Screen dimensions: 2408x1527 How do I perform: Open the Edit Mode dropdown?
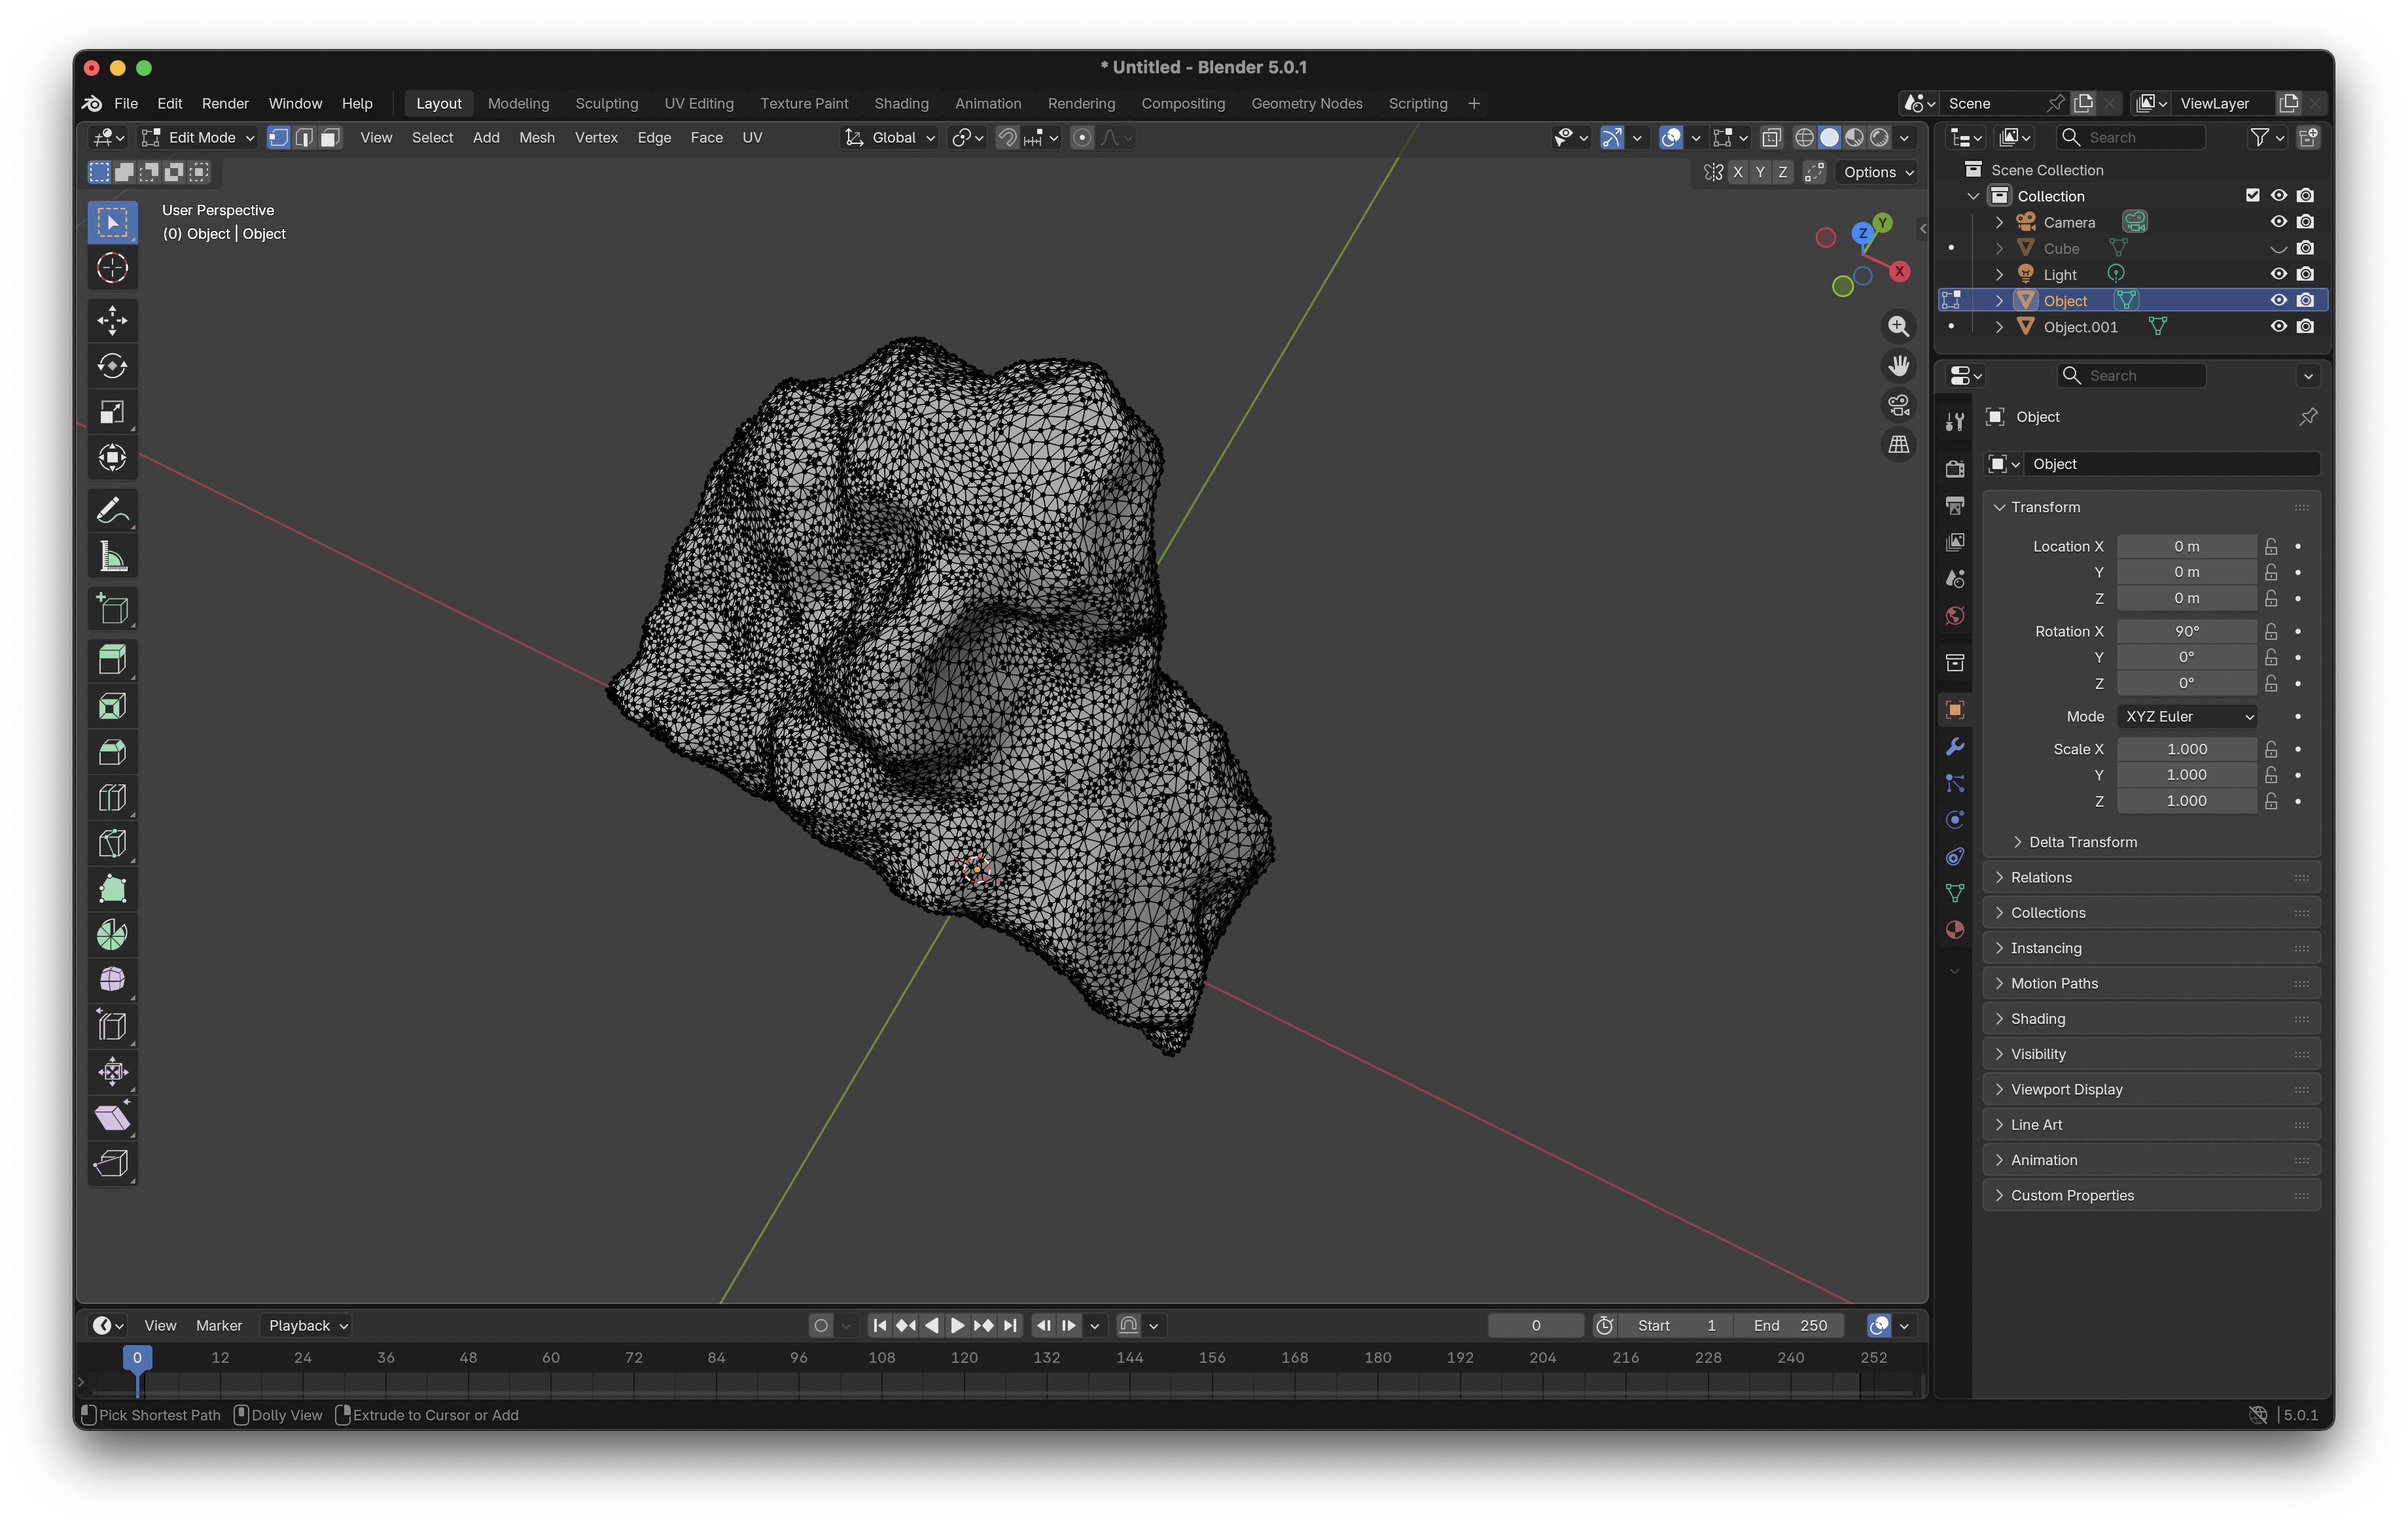click(x=199, y=138)
